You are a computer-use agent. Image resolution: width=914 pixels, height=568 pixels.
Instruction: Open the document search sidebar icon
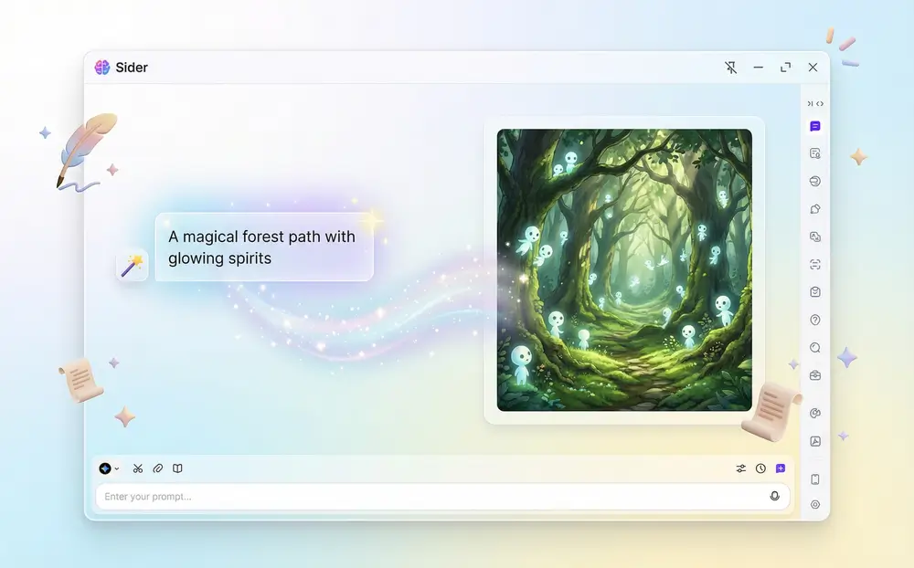(x=815, y=153)
